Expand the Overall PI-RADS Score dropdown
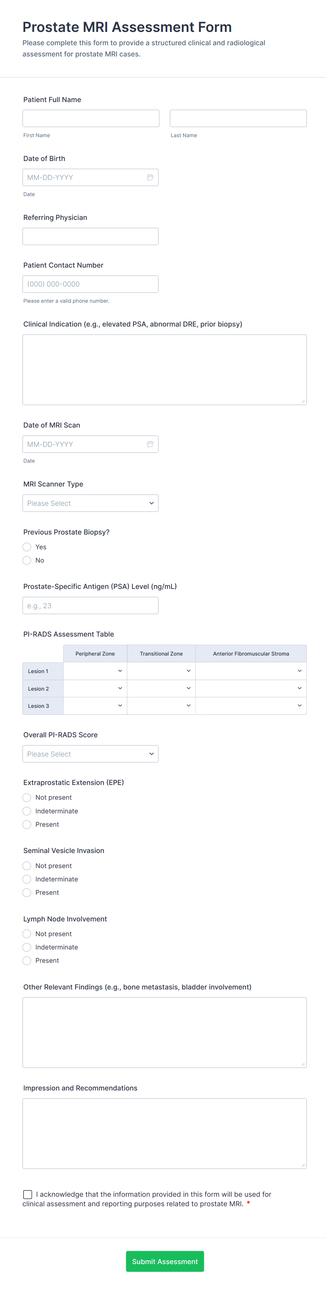This screenshot has height=1289, width=326. pos(90,754)
